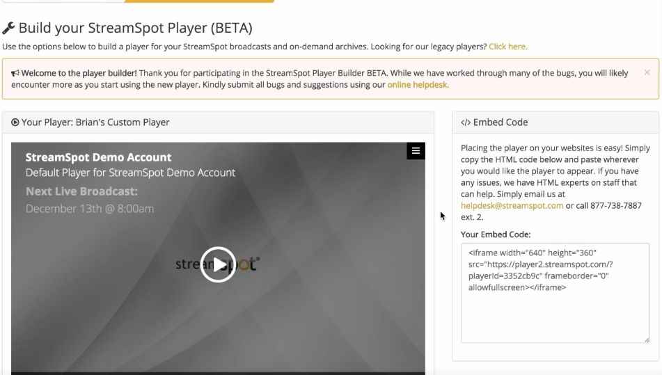Click the wrench icon beside the page title
662x375 pixels.
coord(8,29)
